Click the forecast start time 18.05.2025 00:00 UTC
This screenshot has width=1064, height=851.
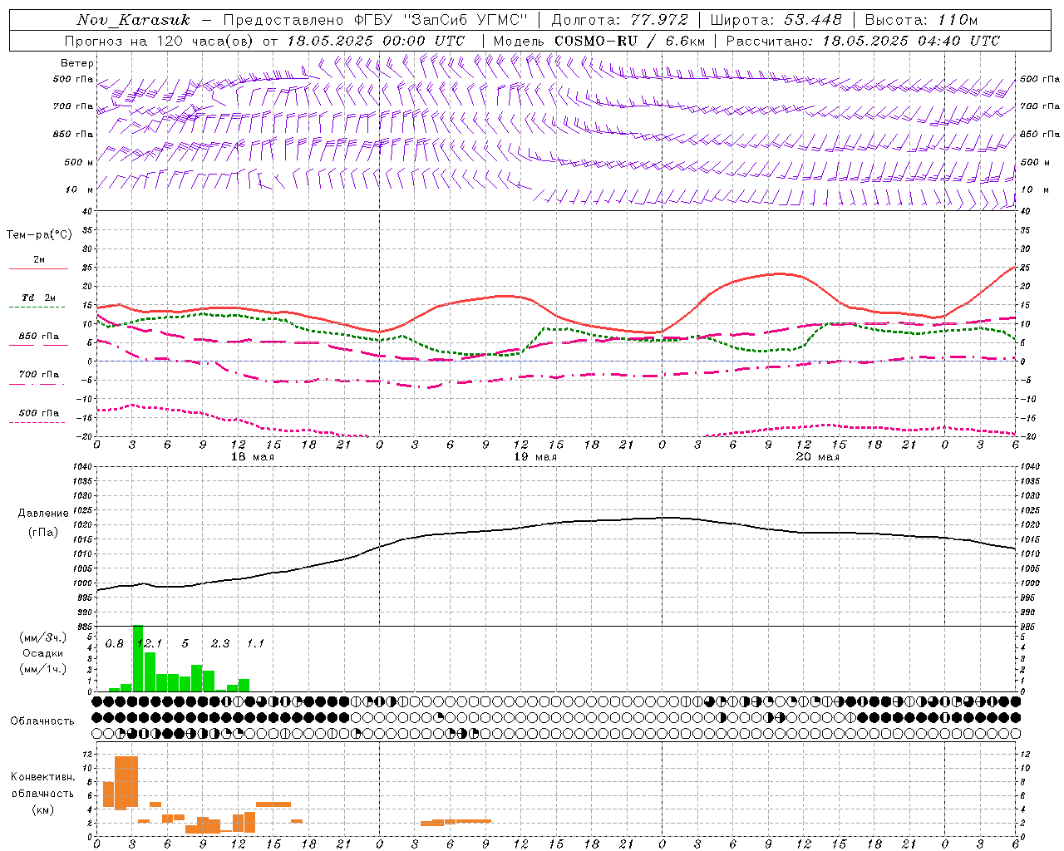pos(376,41)
